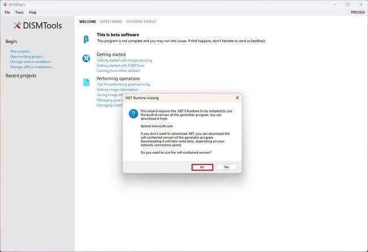The image size is (368, 252).
Task: Click the New project link
Action: pyautogui.click(x=20, y=51)
